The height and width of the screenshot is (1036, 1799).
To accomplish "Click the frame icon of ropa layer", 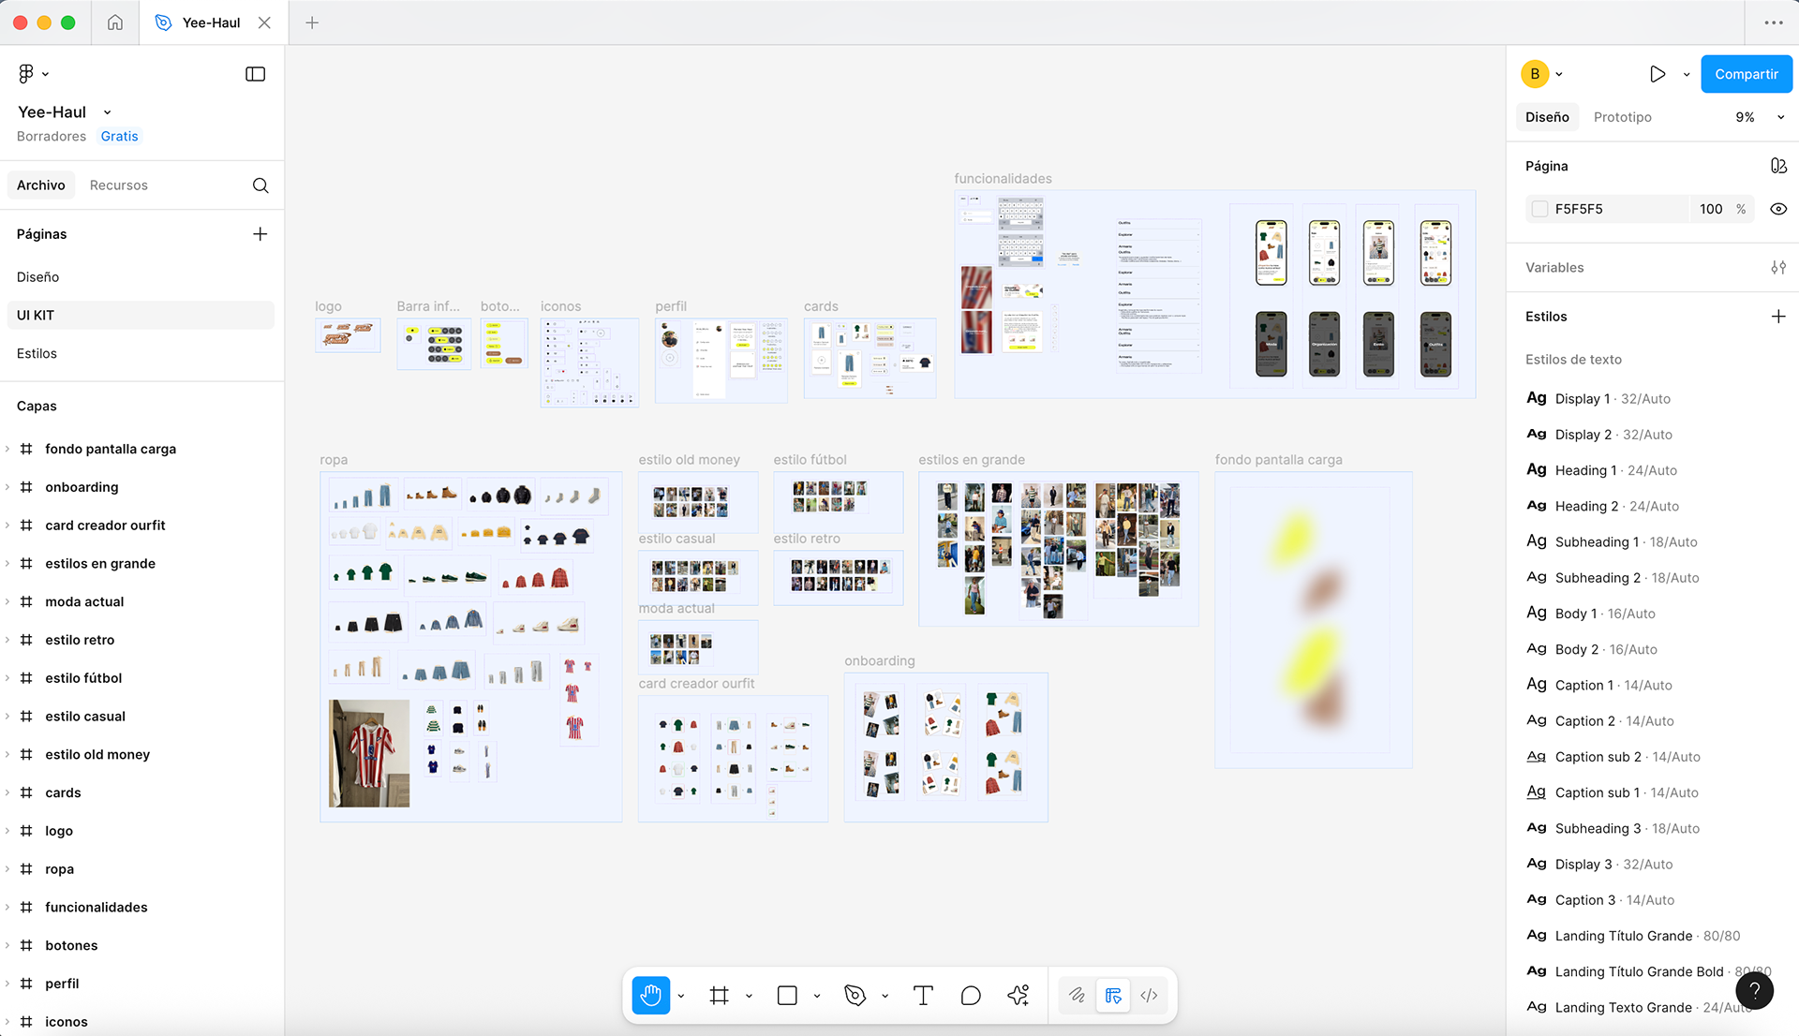I will click(x=26, y=869).
